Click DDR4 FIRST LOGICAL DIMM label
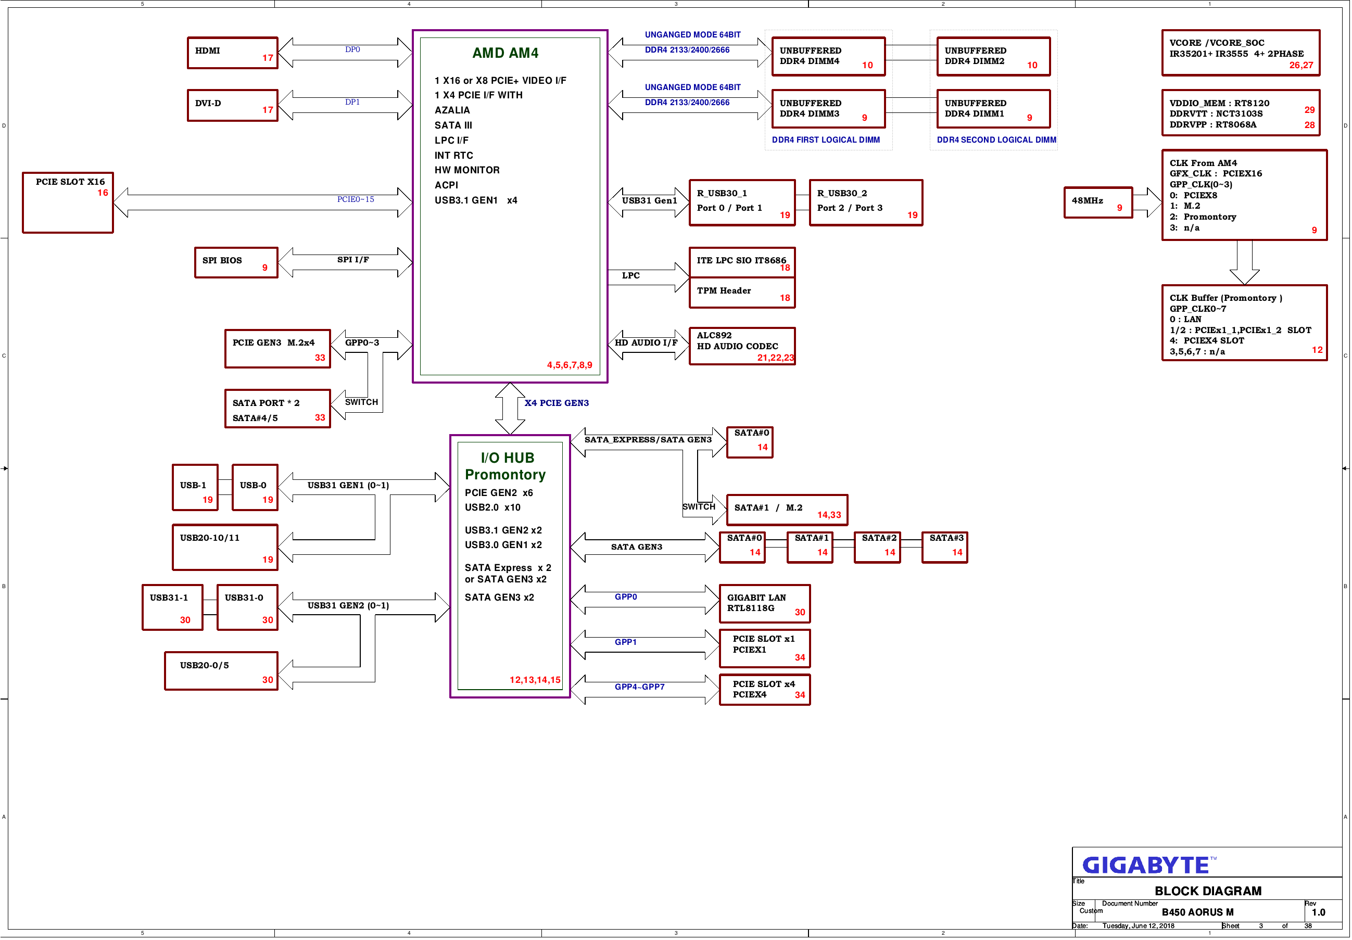Image resolution: width=1352 pixels, height=940 pixels. 826,139
